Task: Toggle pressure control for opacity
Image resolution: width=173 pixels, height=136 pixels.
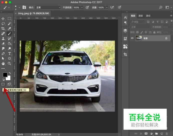Action: (87, 8)
